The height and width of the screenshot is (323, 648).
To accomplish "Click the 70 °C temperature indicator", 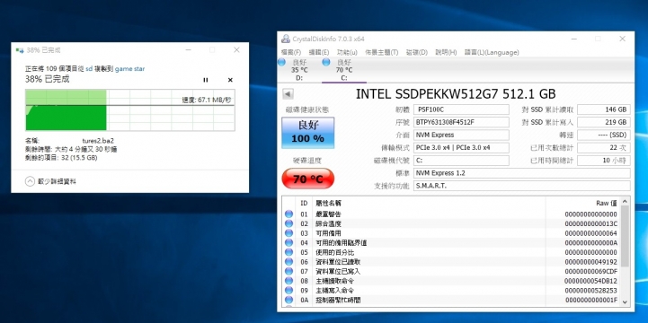I will tap(308, 179).
